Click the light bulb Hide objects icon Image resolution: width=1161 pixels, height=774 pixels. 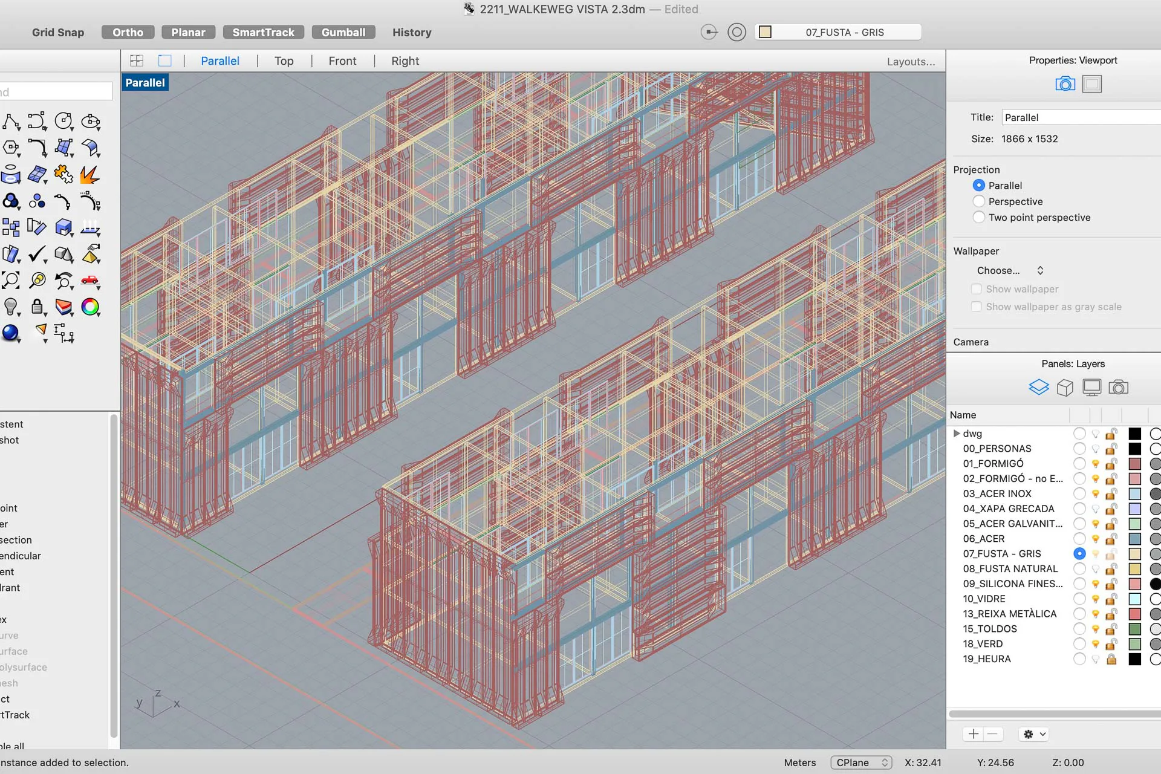pos(10,307)
